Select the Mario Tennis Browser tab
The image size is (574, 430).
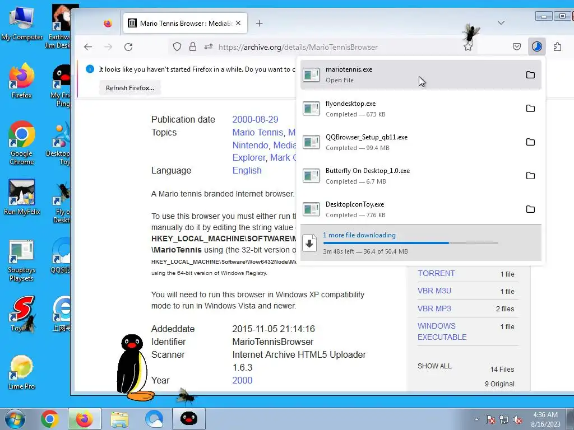pyautogui.click(x=185, y=23)
